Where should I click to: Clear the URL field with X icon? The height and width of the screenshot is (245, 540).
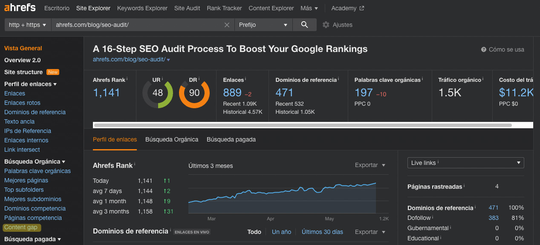coord(227,25)
